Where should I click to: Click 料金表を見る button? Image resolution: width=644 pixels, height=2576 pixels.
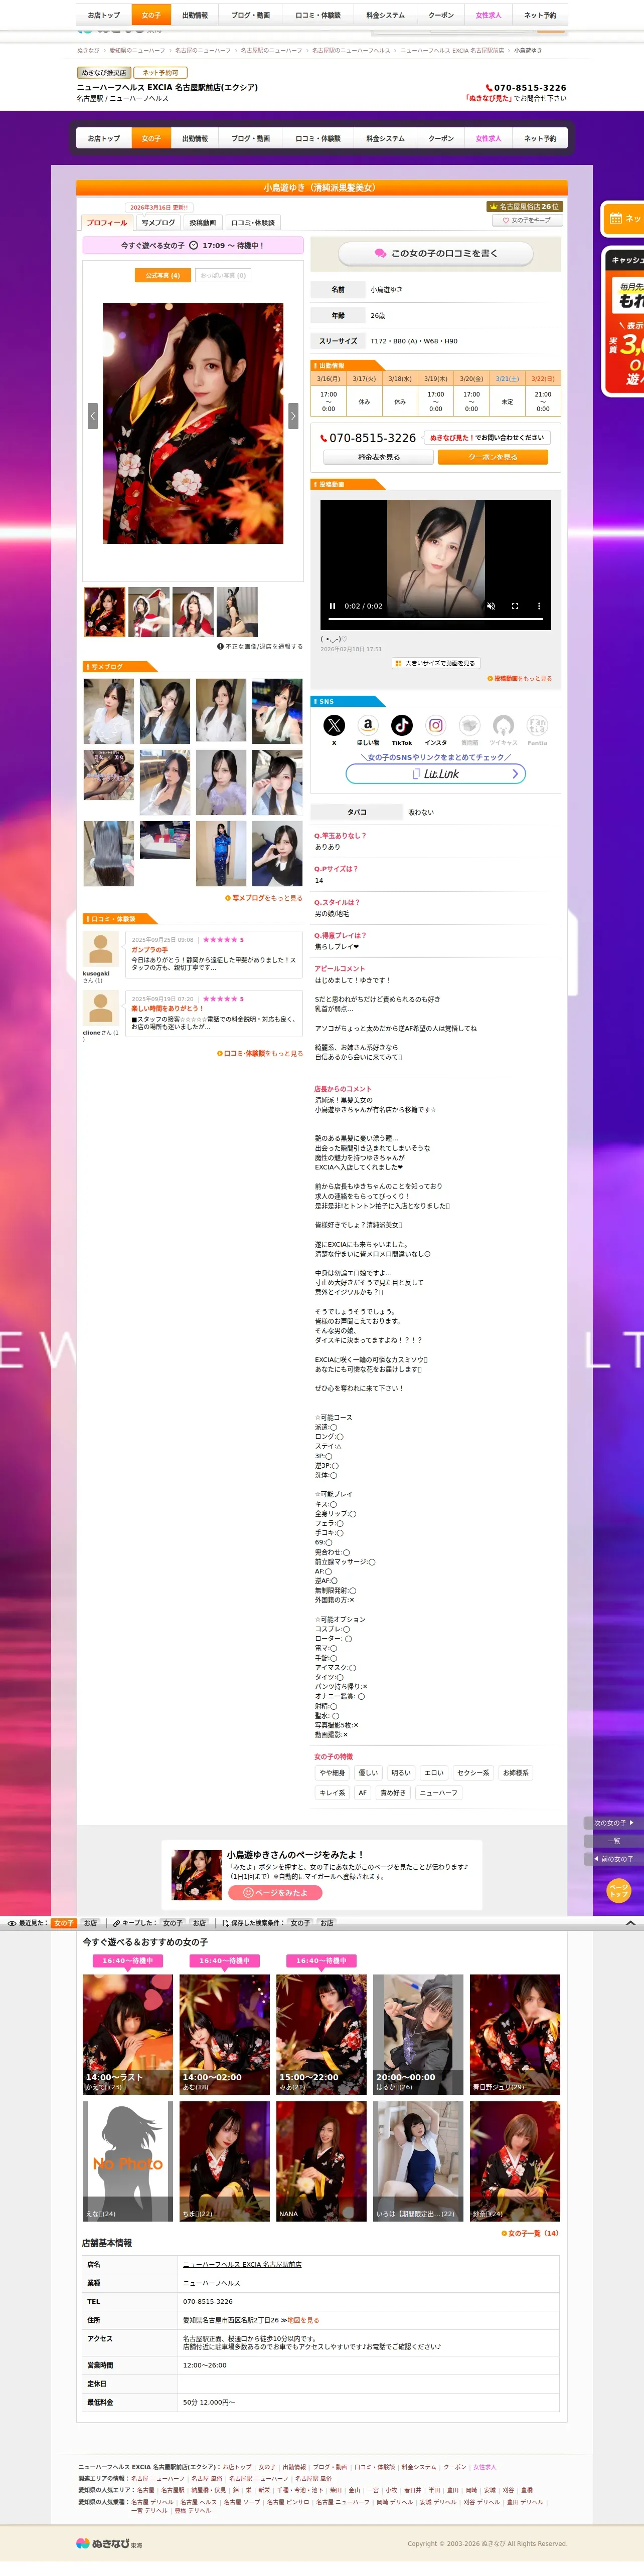click(379, 457)
